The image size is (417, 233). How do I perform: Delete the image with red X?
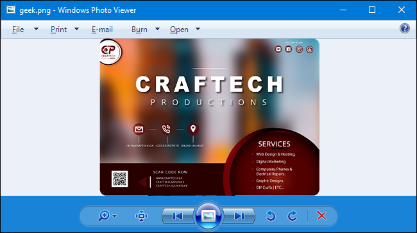(322, 216)
